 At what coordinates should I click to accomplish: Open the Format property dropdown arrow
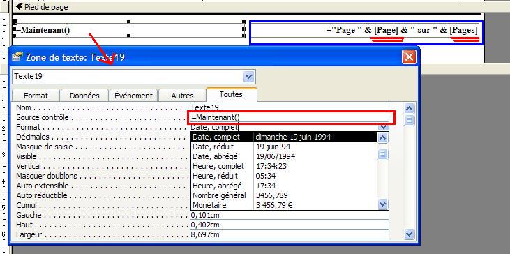pos(384,127)
